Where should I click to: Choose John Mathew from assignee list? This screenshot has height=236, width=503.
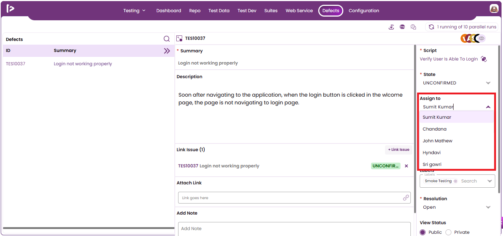pyautogui.click(x=457, y=141)
